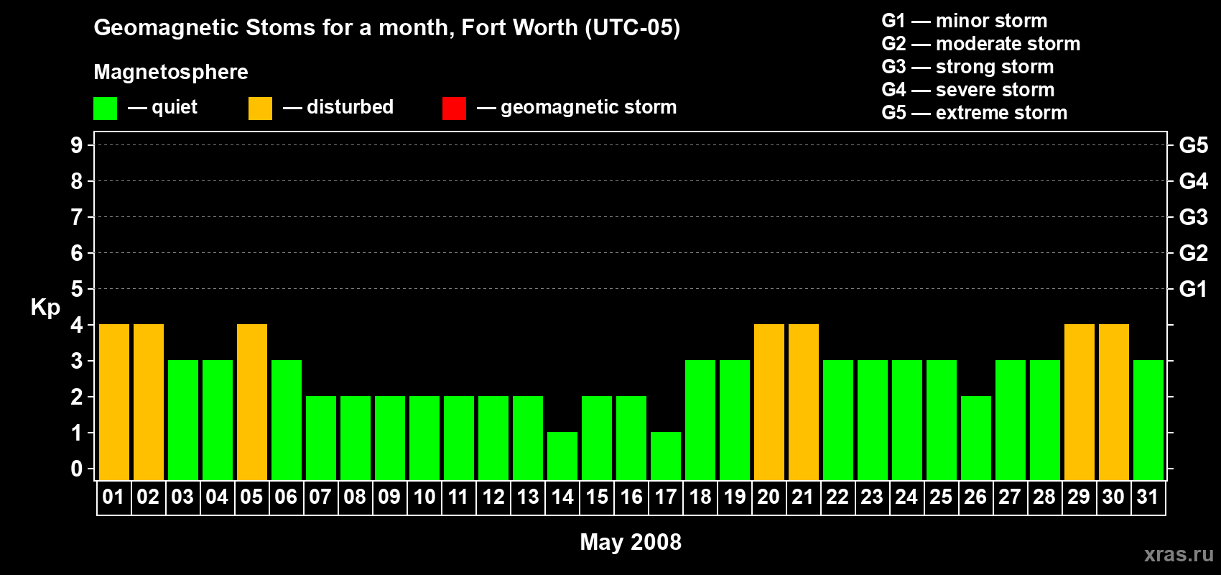Click the green quiet legend swatch
The height and width of the screenshot is (575, 1221).
105,109
